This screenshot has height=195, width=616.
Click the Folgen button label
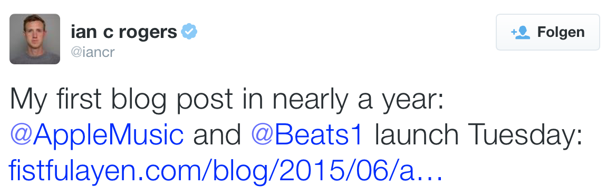pos(561,32)
